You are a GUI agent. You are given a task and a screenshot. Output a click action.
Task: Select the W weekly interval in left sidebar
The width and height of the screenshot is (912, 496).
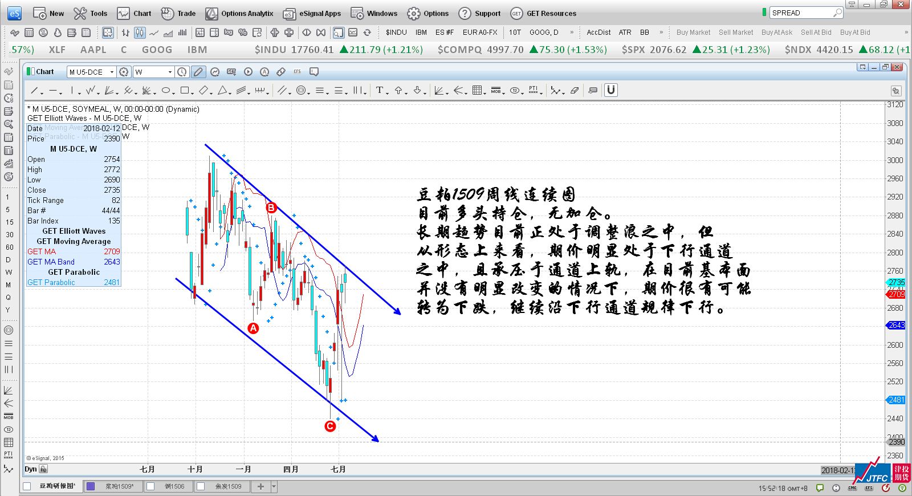point(8,272)
